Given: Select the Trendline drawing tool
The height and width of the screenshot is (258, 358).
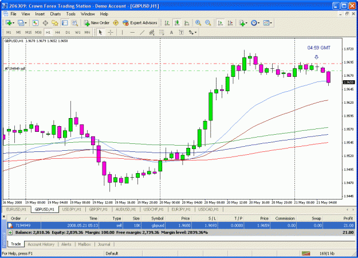Looking at the screenshot, I should [x=142, y=33].
